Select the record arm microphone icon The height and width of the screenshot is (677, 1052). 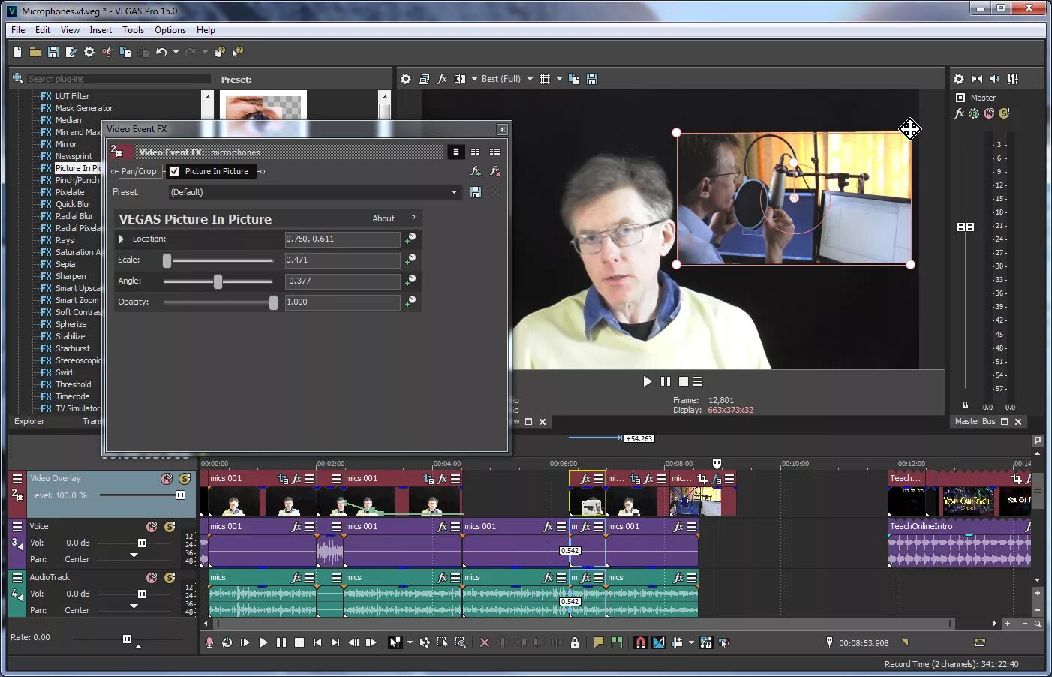pos(210,642)
